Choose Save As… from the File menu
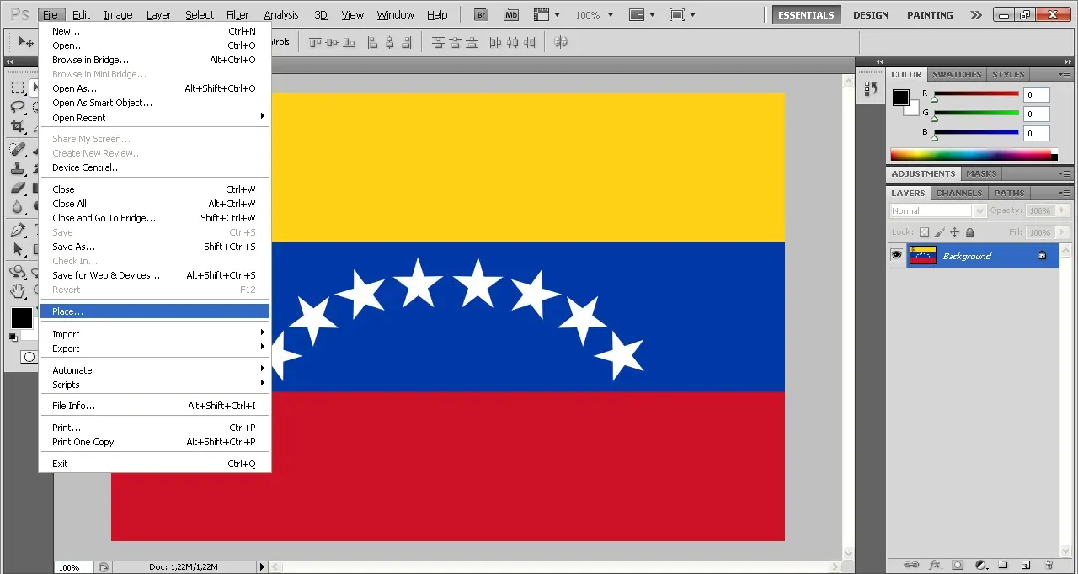 click(155, 247)
